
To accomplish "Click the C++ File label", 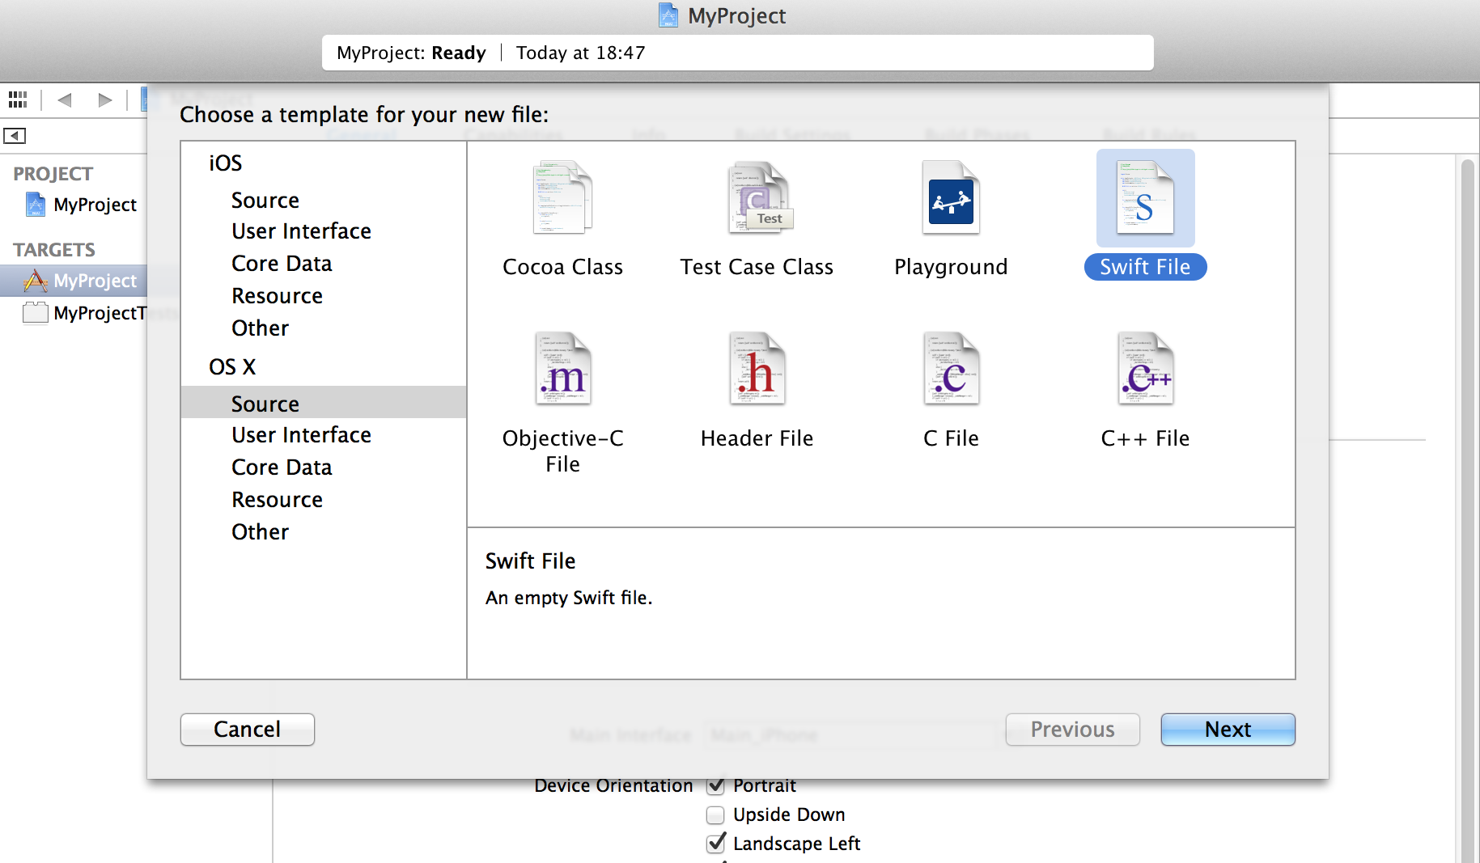I will [1146, 438].
